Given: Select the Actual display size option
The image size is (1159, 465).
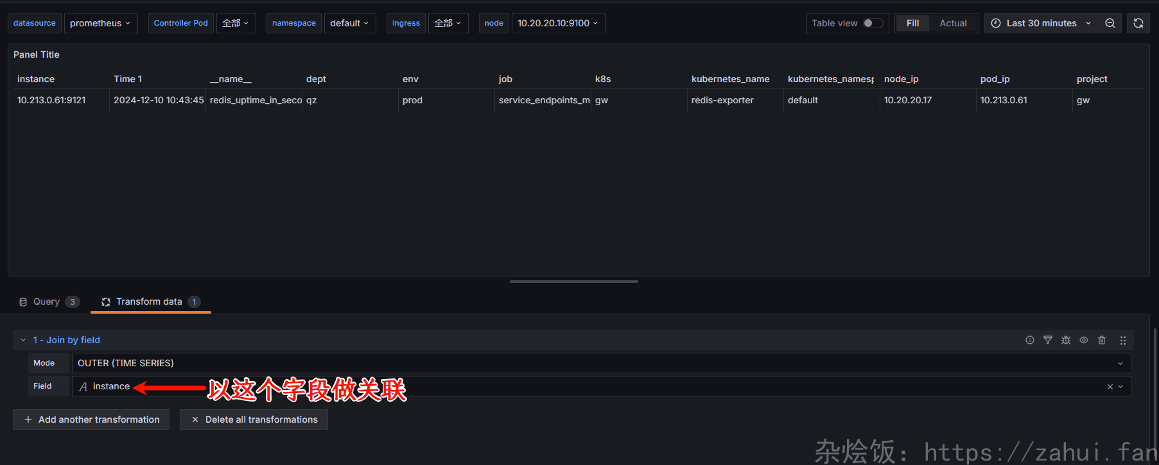Looking at the screenshot, I should (953, 23).
